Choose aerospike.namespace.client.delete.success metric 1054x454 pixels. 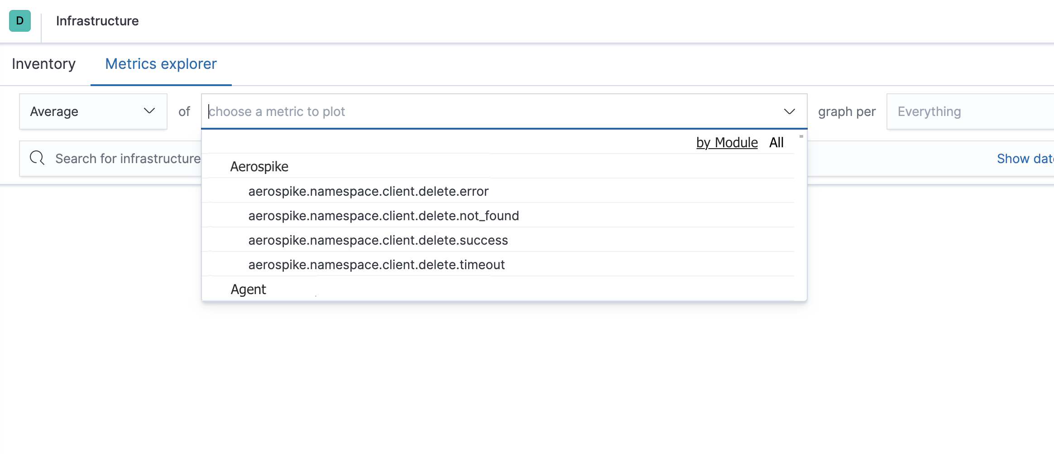pos(378,240)
